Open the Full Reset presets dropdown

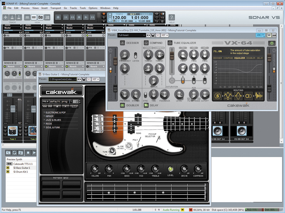pyautogui.click(x=131, y=35)
